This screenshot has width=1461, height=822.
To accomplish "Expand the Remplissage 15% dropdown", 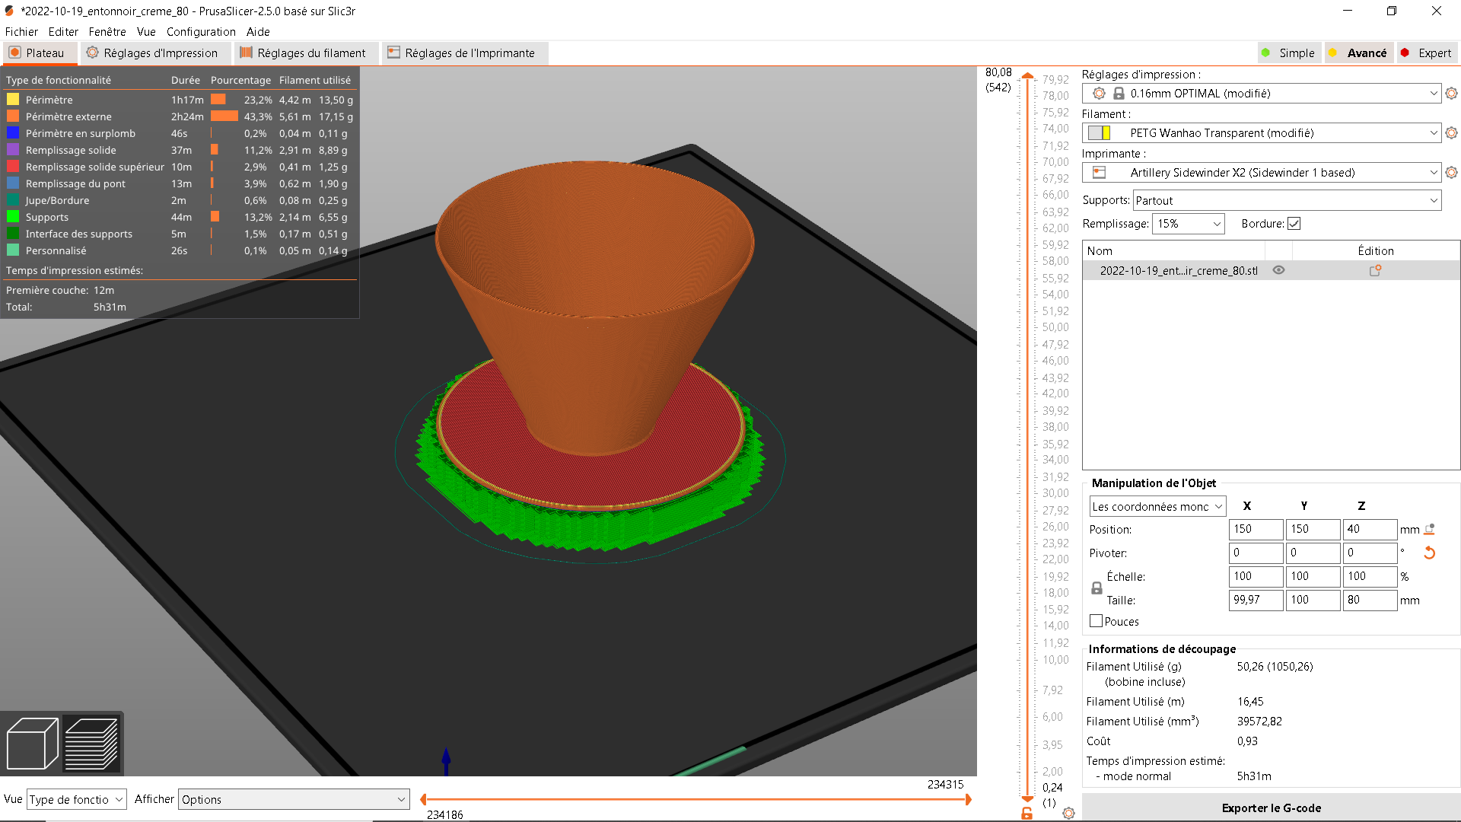I will [x=1188, y=224].
